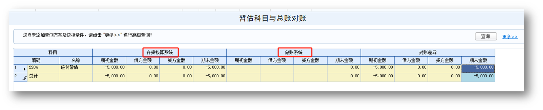Select 总计 row 对账差异 借方金额 cell
The image size is (543, 110).
(411, 77)
